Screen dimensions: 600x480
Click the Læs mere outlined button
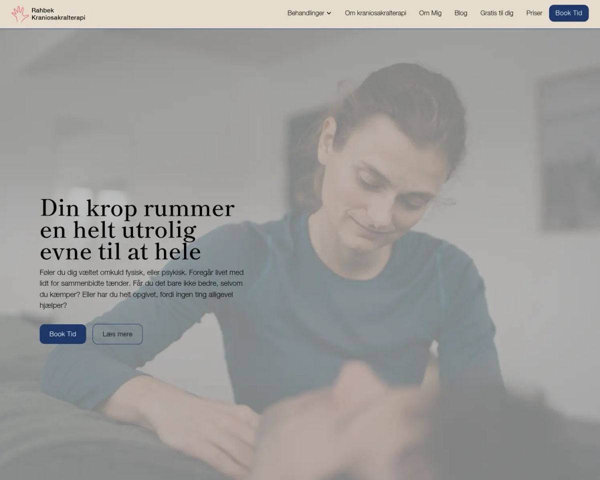click(x=117, y=334)
